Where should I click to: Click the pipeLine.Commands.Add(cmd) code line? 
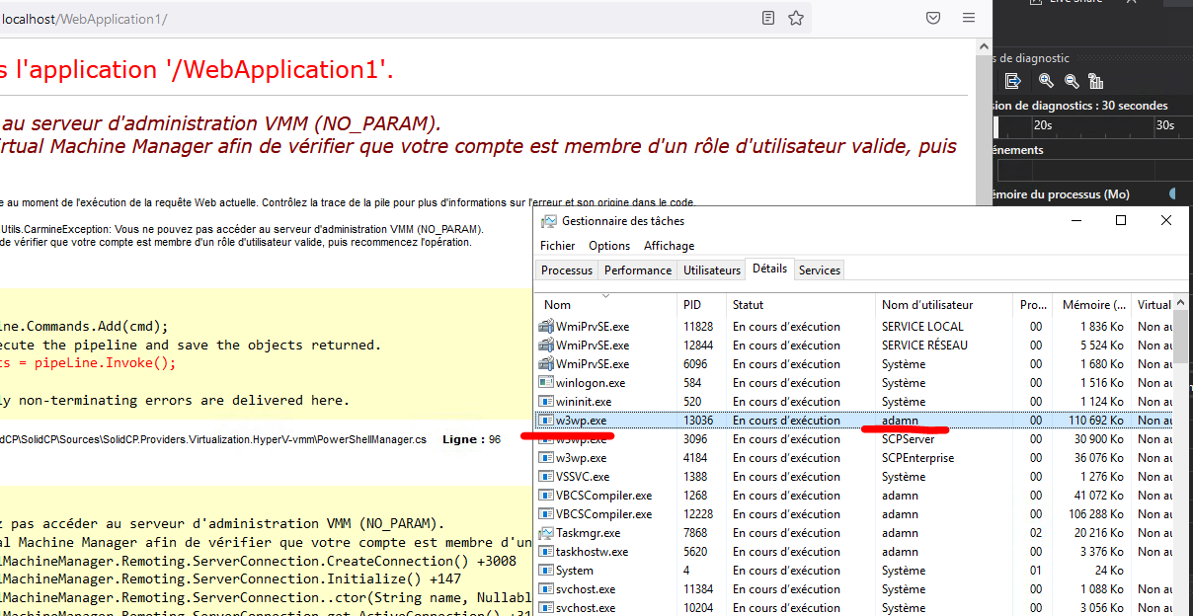[x=84, y=326]
